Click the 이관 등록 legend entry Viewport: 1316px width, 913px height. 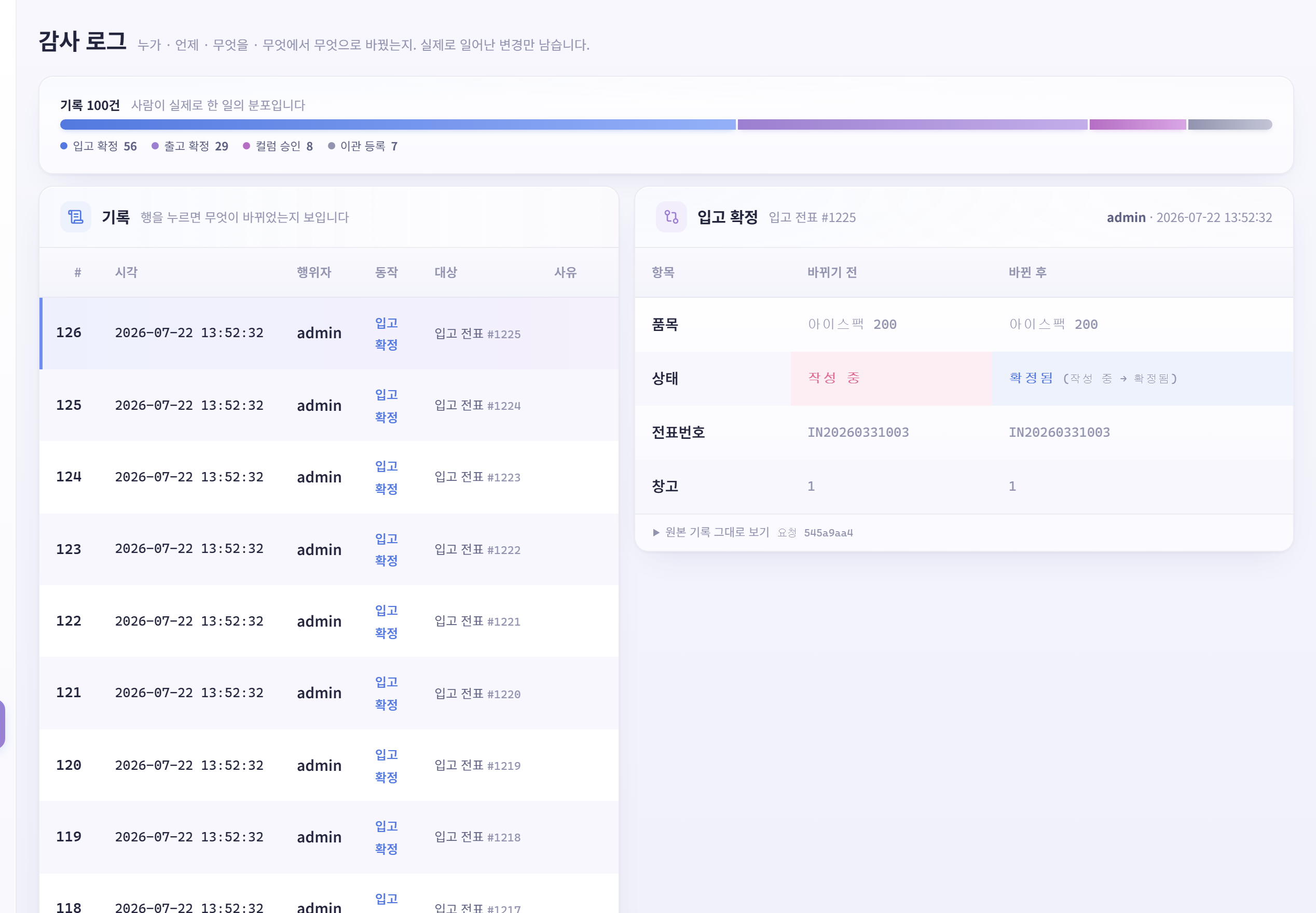(x=363, y=146)
